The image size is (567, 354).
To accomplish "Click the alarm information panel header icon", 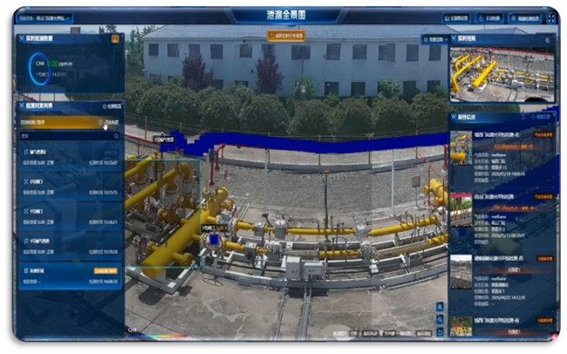I will (x=453, y=117).
